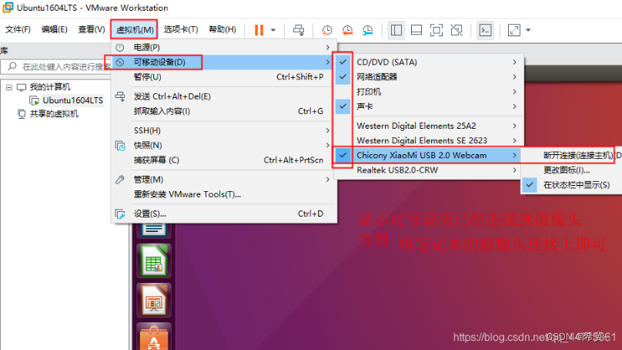Enter full screen mode icon

(436, 30)
